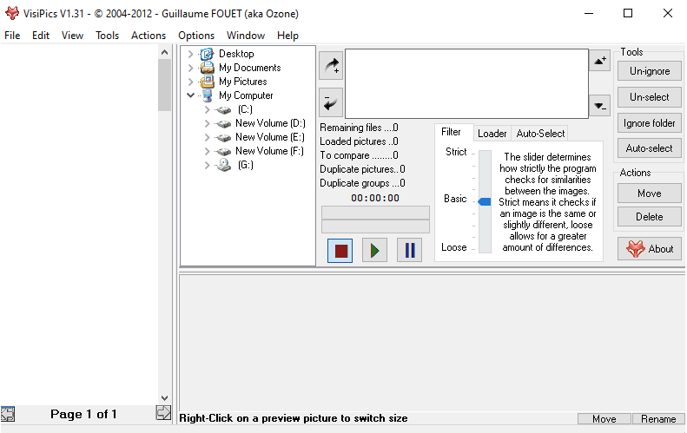Viewport: 687px width, 433px height.
Task: Click the Desktop folder icon
Action: point(207,54)
